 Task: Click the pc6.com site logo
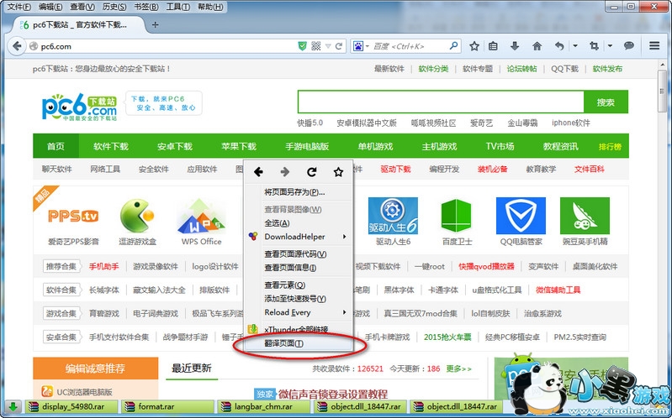(x=79, y=107)
